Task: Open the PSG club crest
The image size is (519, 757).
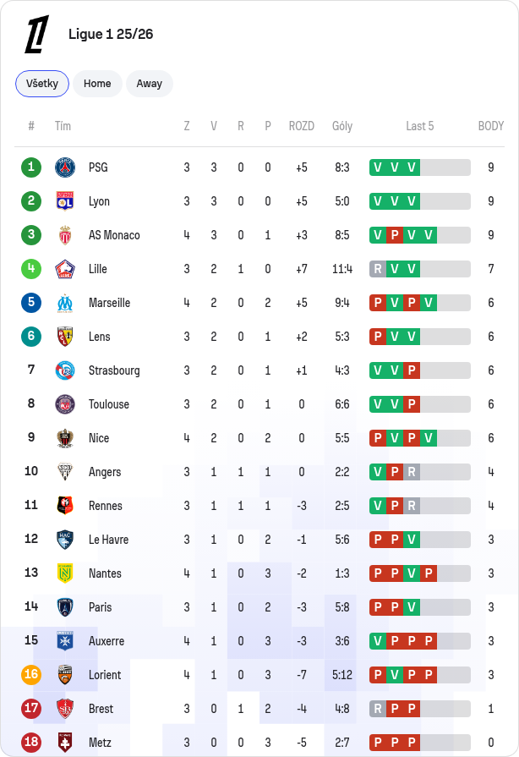Action: point(65,167)
